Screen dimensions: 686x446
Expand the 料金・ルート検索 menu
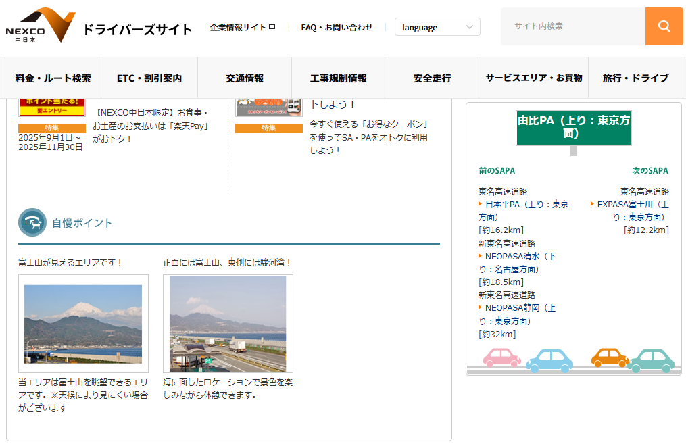click(x=53, y=78)
